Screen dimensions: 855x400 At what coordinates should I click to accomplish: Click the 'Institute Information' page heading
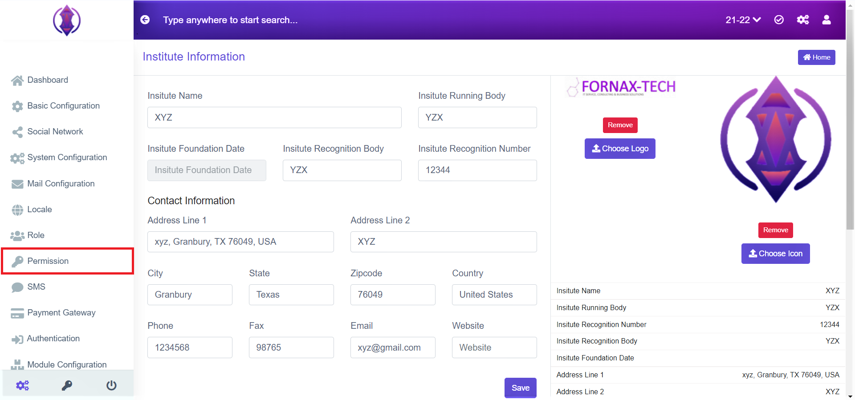194,57
